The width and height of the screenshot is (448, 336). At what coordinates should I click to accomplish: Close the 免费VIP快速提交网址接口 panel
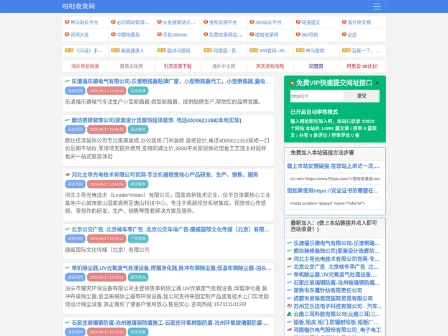pyautogui.click(x=377, y=83)
